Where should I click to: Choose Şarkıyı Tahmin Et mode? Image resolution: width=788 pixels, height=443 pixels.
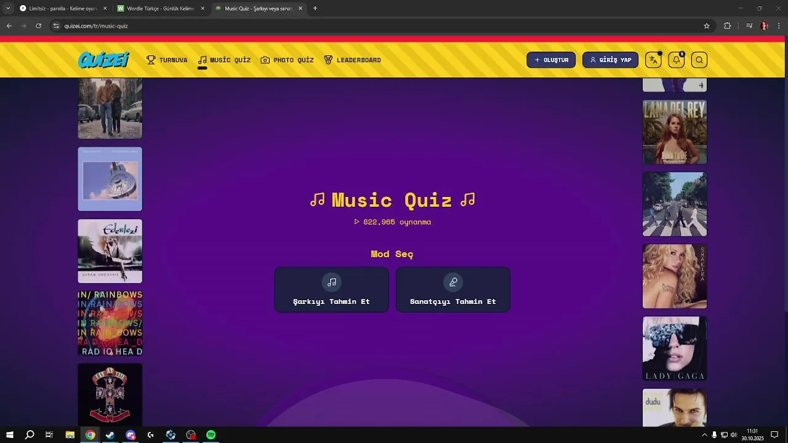[x=331, y=290]
